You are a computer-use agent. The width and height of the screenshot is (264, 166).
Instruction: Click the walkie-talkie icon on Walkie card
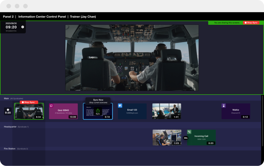click(x=224, y=106)
